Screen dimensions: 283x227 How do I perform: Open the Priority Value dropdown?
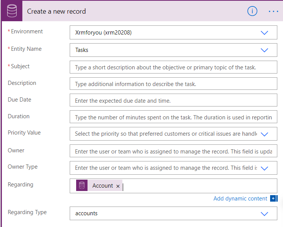tap(264, 134)
